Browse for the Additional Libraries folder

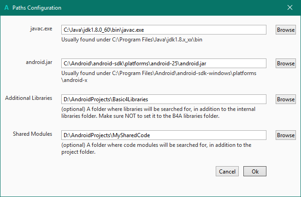pyautogui.click(x=286, y=99)
